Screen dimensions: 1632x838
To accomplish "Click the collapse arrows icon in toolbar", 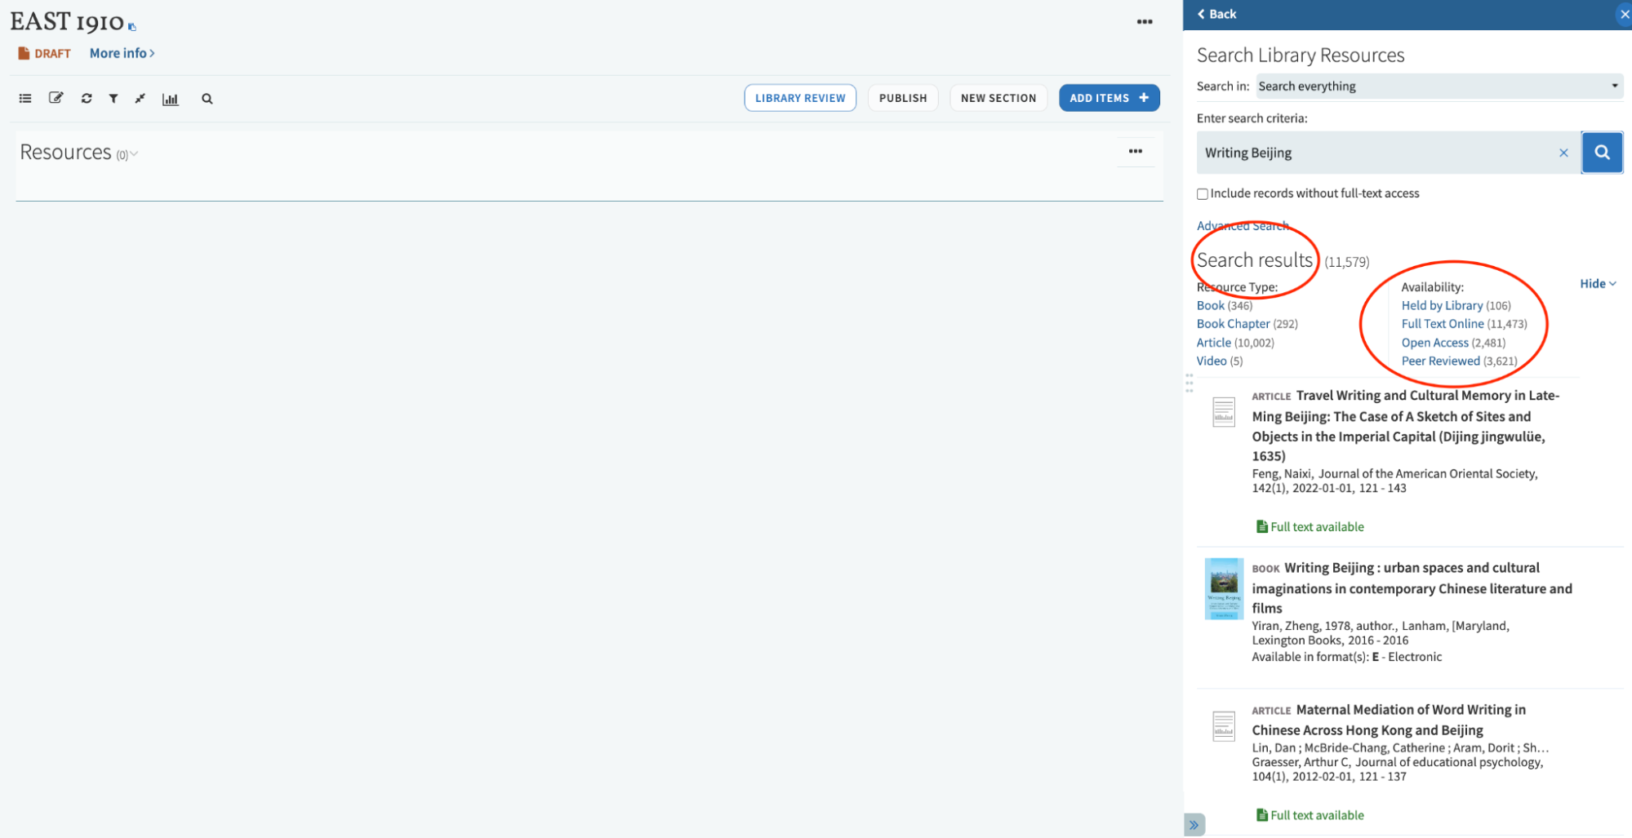I will pos(140,99).
